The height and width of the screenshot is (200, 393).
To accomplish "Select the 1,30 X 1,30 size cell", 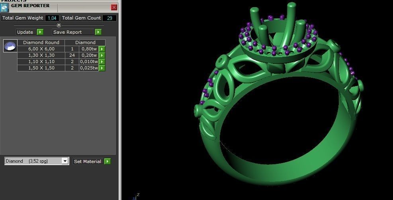I will pos(41,56).
